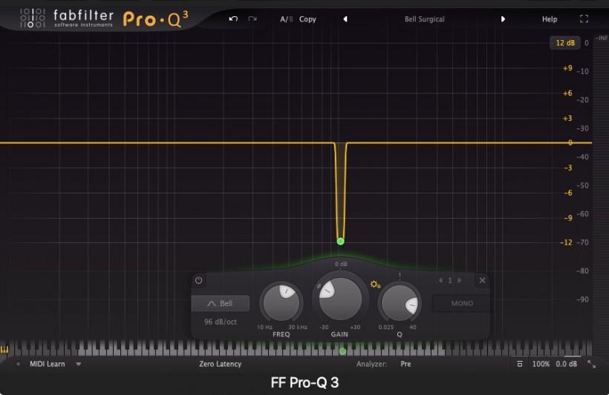Copy settings with the Copy button
Image resolution: width=609 pixels, height=395 pixels.
(x=307, y=19)
